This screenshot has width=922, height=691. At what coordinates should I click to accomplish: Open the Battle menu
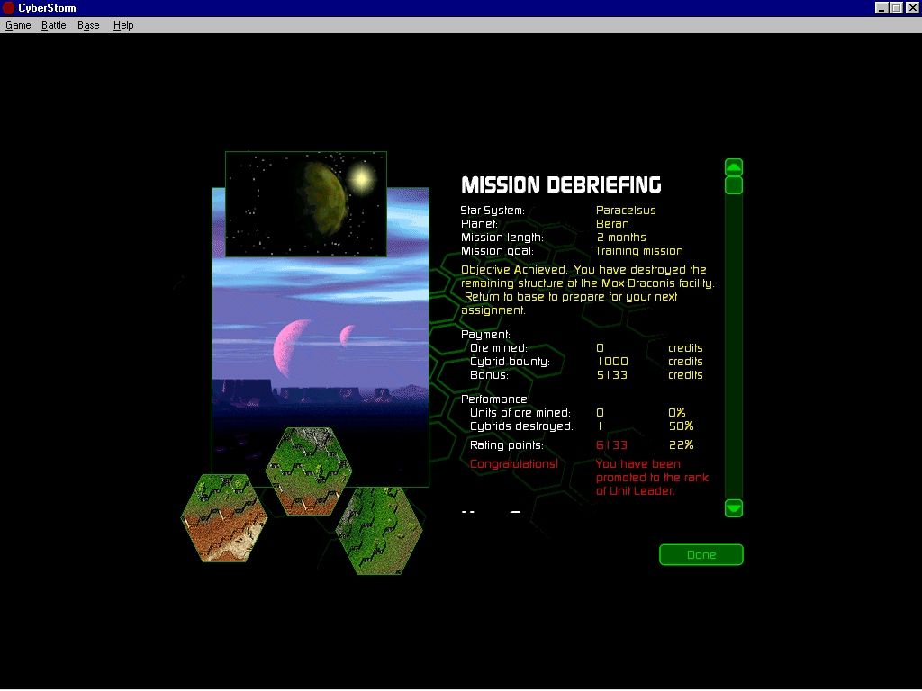pyautogui.click(x=53, y=25)
